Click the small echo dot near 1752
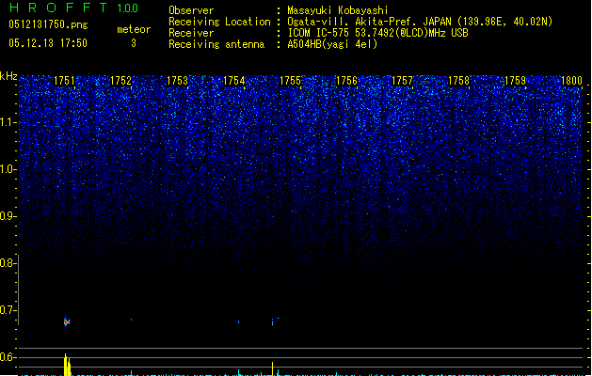The image size is (592, 376). 132,320
